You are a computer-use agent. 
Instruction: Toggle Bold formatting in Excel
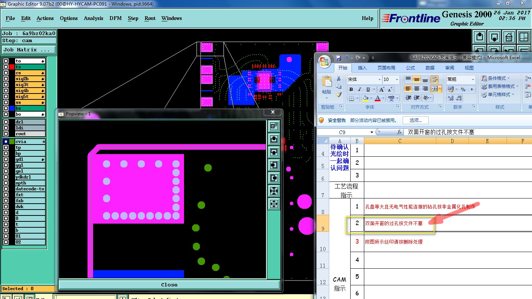351,89
